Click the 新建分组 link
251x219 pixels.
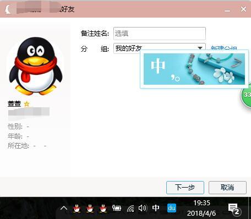coord(223,48)
